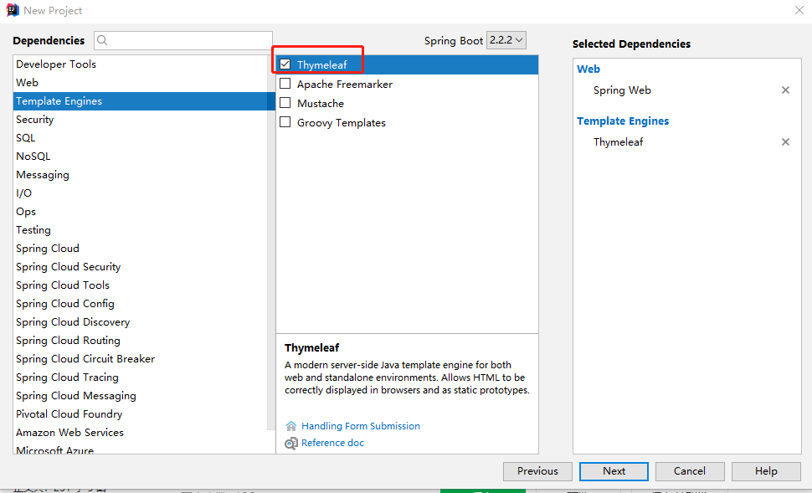Open the Spring Boot version dropdown
Screen dimensions: 812x493
coord(507,40)
